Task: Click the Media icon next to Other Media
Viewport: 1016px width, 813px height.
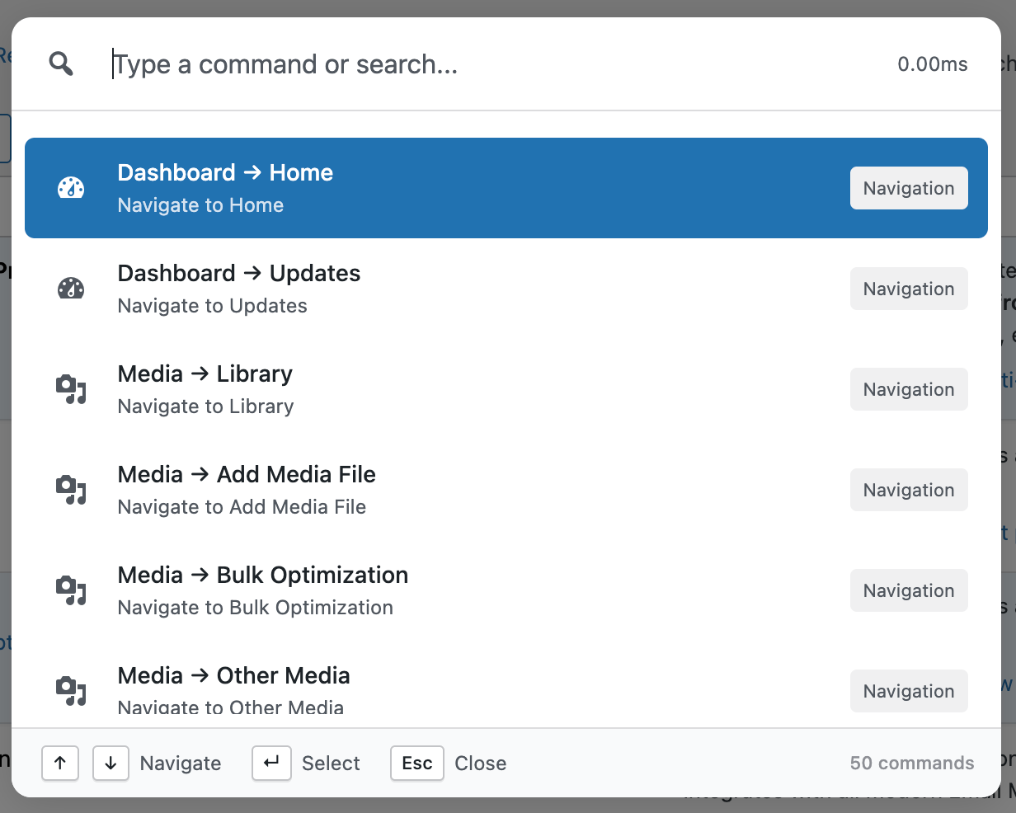Action: click(x=71, y=691)
